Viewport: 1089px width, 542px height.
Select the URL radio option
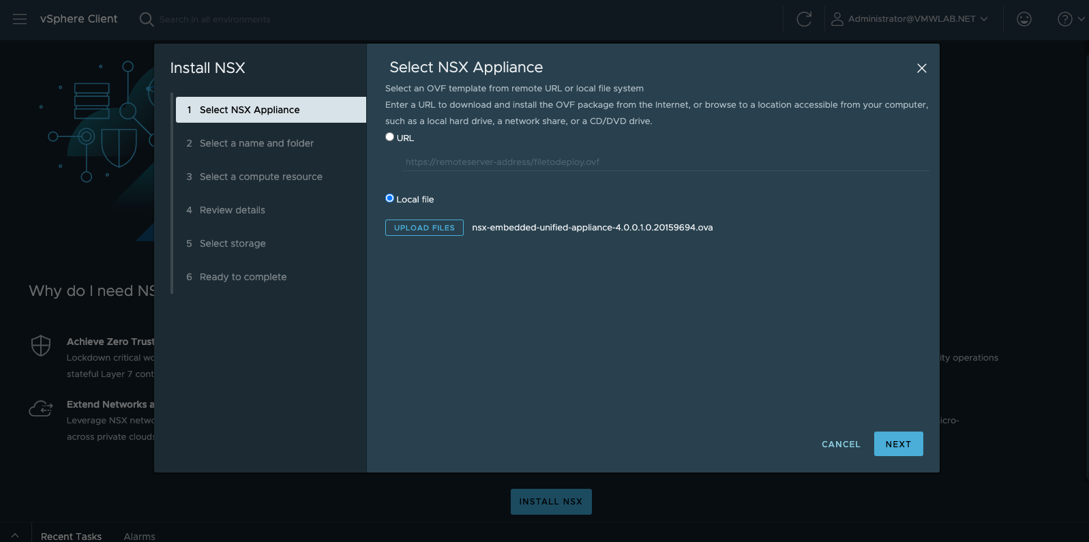coord(389,137)
